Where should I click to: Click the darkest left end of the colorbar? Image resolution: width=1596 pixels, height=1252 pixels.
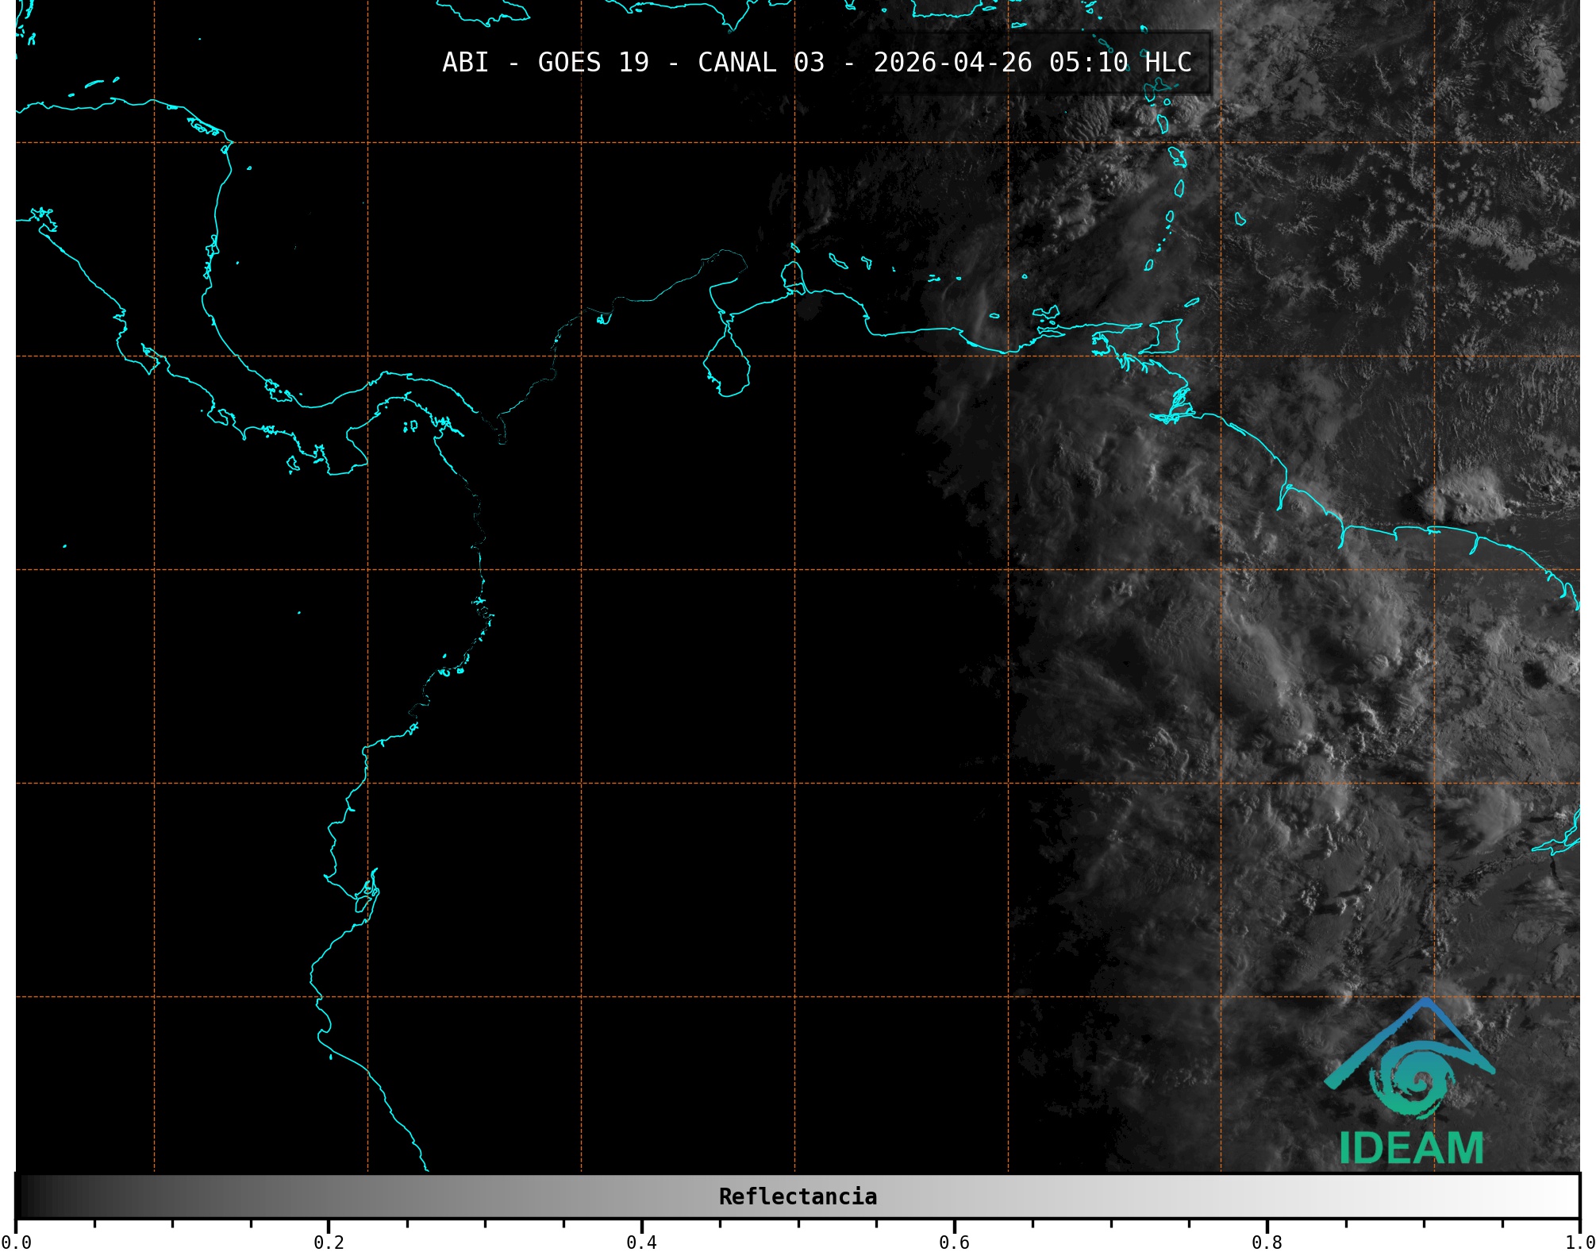[x=24, y=1196]
